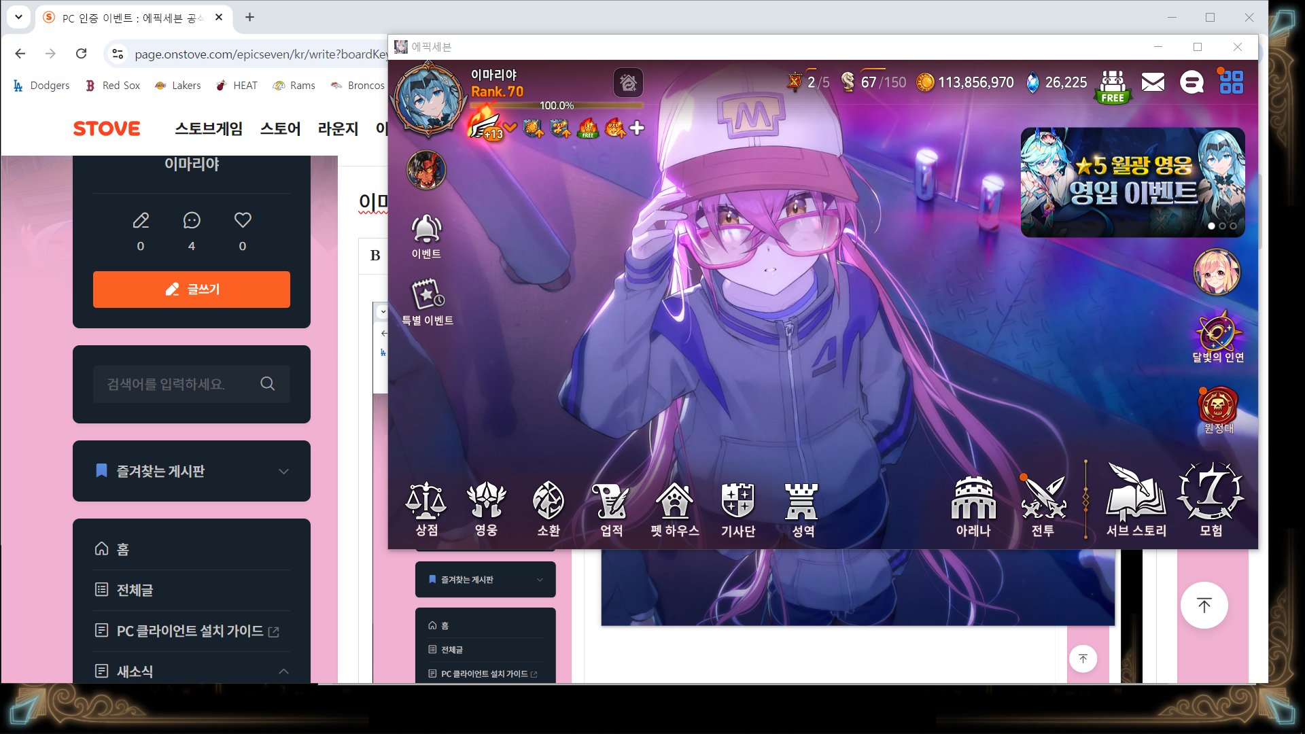
Task: Click the small scroll-to-top button in image
Action: pyautogui.click(x=1083, y=659)
